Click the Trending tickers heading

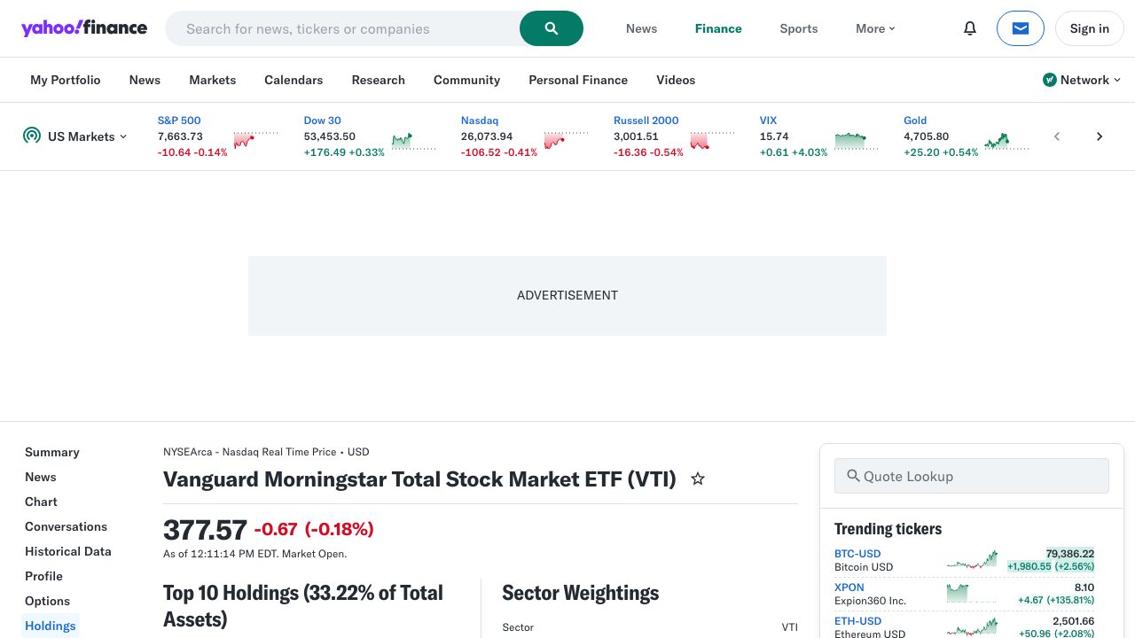pyautogui.click(x=888, y=529)
